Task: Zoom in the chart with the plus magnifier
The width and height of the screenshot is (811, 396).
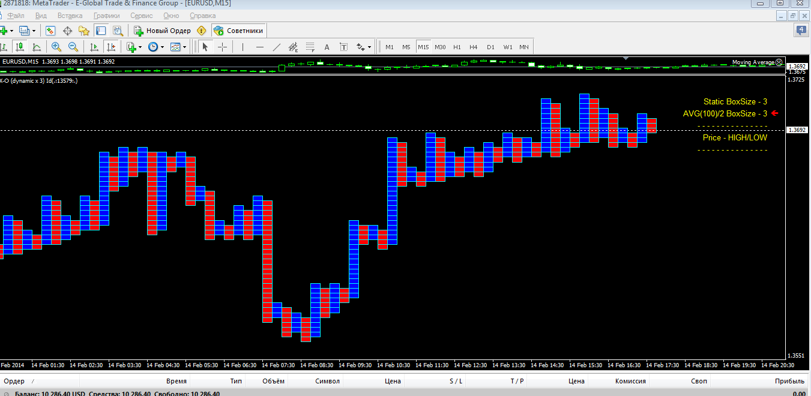Action: pos(56,47)
